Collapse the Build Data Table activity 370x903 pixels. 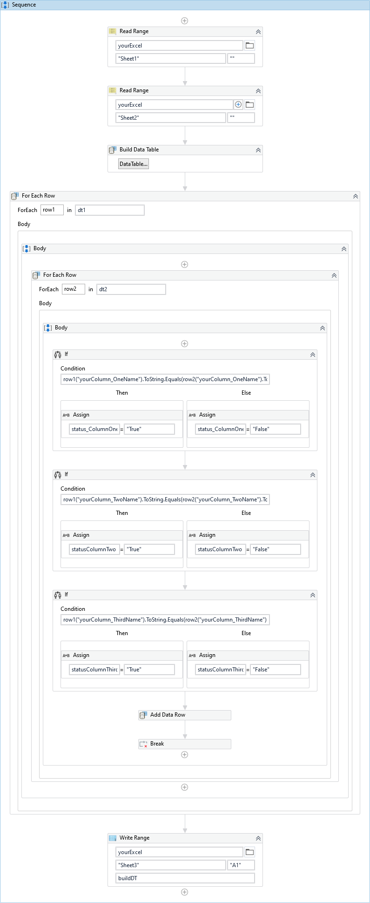[258, 150]
